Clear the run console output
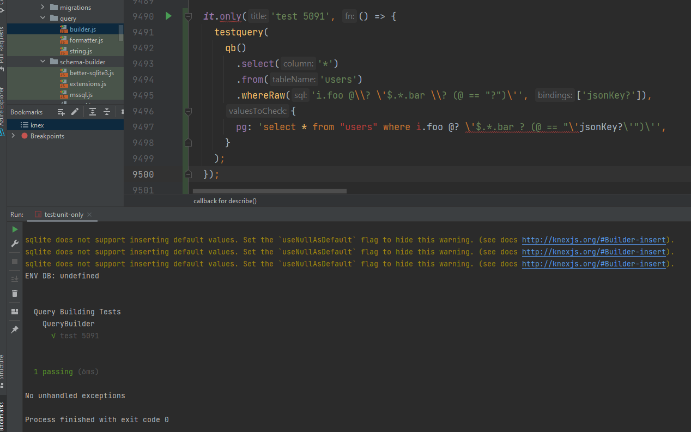Screen dimensions: 691x432 pyautogui.click(x=15, y=294)
